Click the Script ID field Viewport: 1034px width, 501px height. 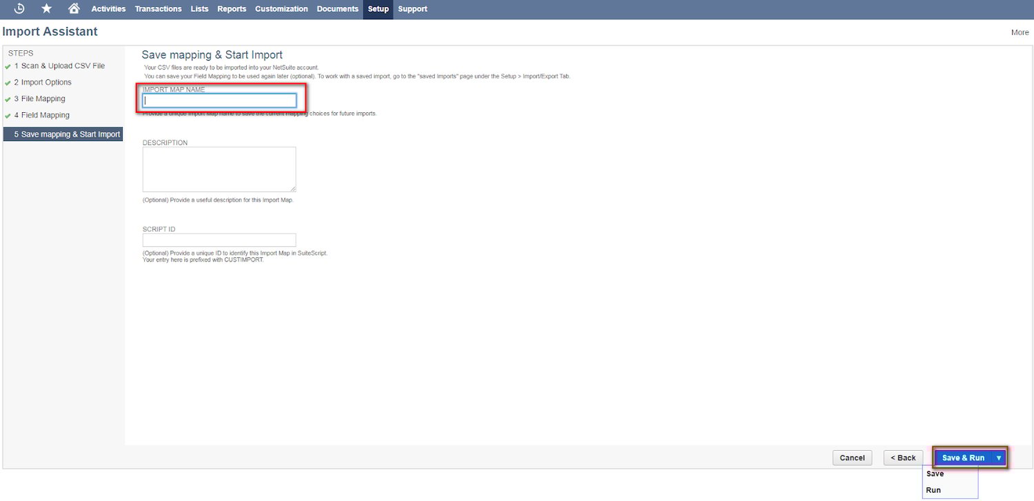219,239
